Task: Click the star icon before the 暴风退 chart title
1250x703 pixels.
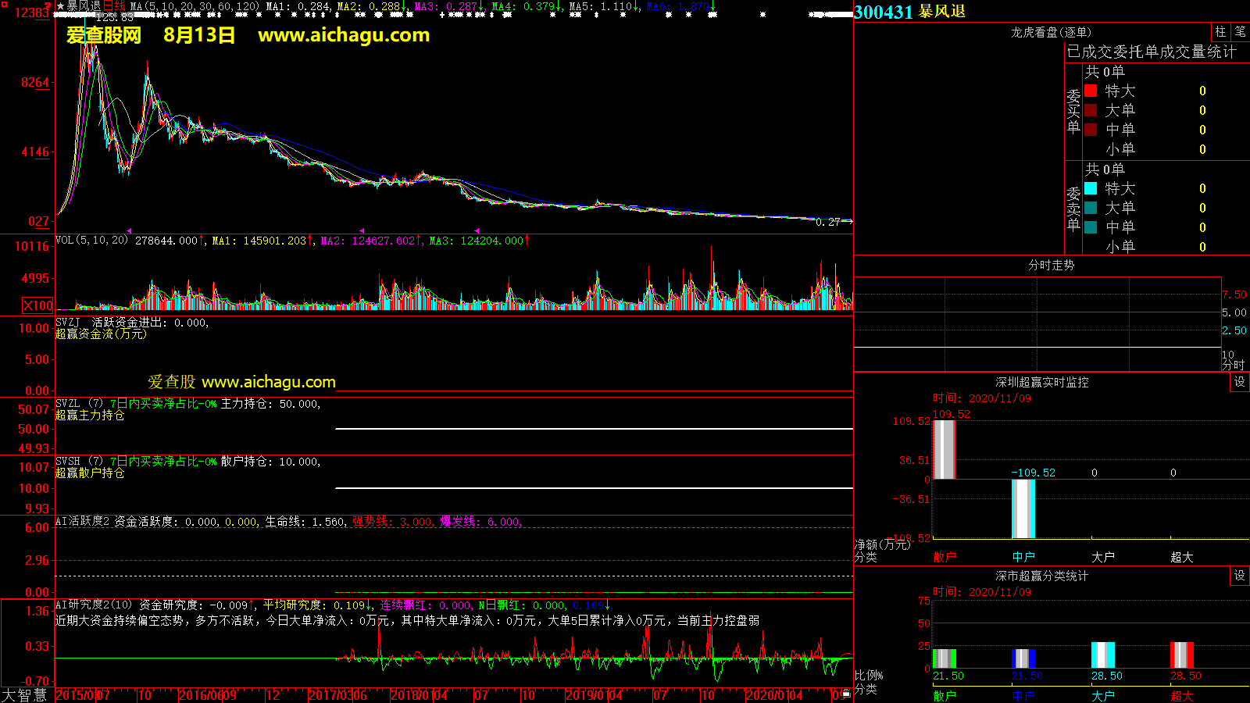Action: click(x=61, y=6)
